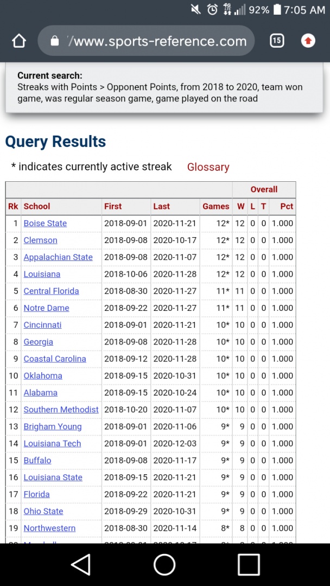Tap the sports-reference.com address bar
The width and height of the screenshot is (330, 586).
(155, 41)
